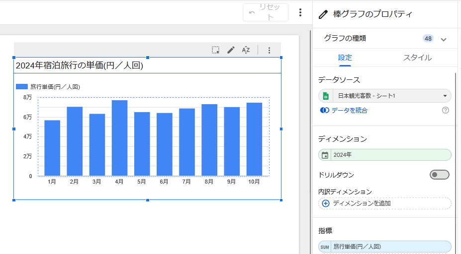Click the pencil edit icon on chart toolbar
Image resolution: width=461 pixels, height=254 pixels.
coord(231,50)
